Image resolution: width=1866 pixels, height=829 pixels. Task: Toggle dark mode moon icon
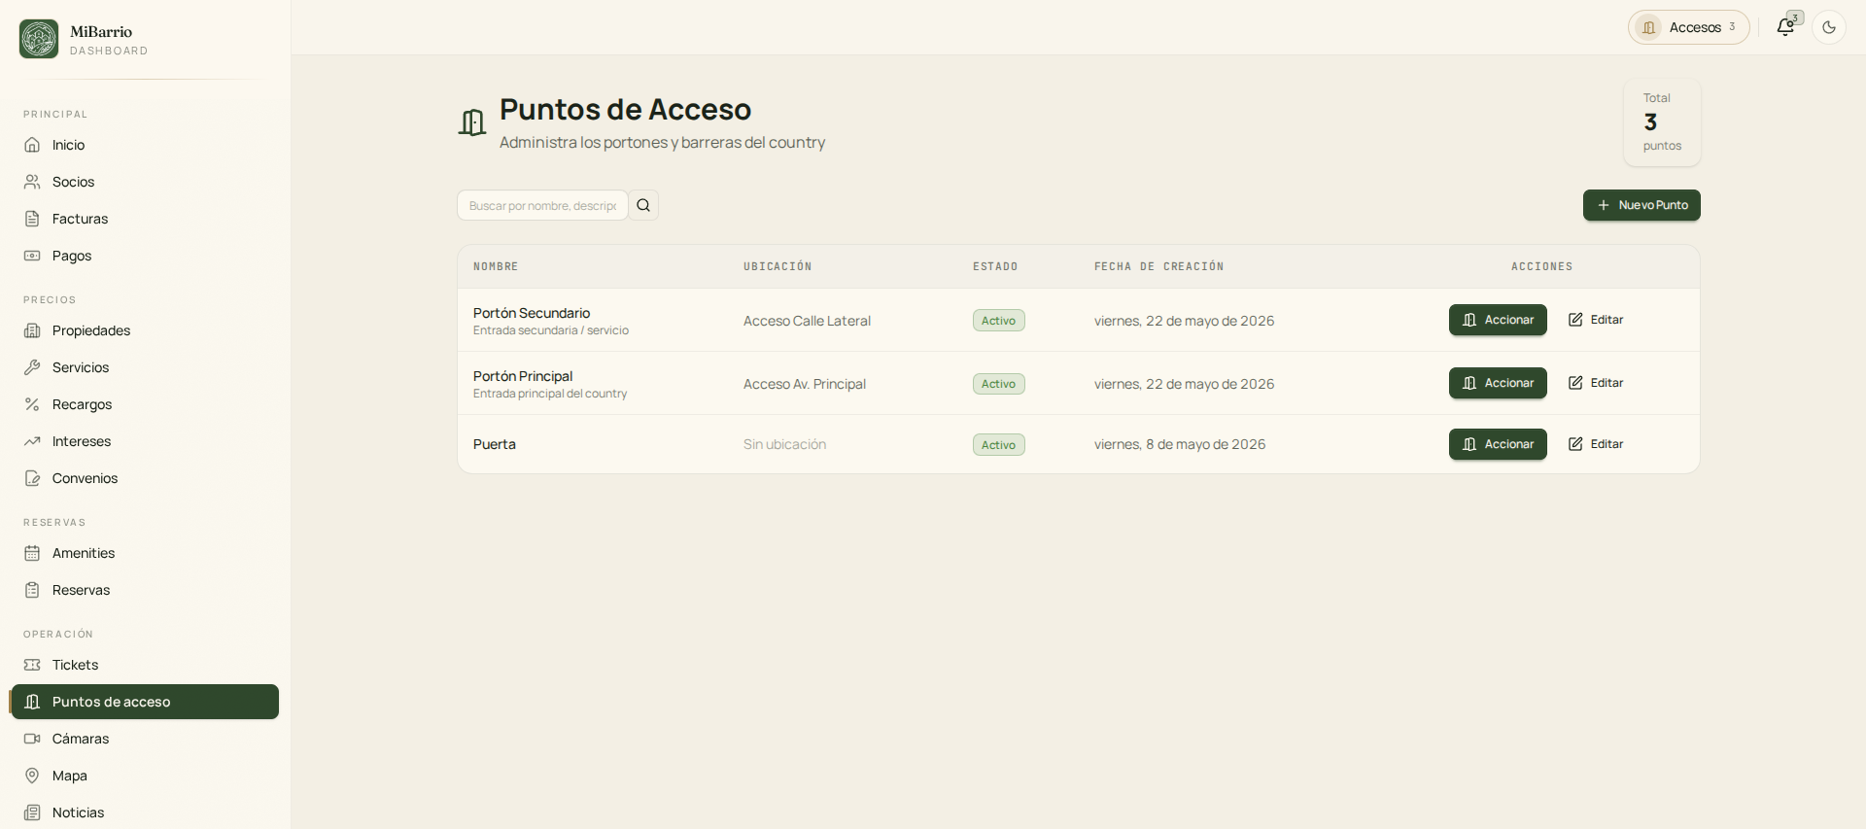[x=1828, y=27]
